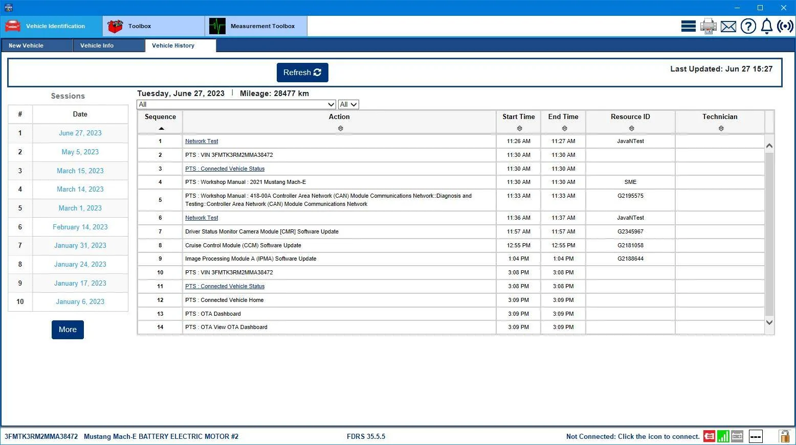Click VIN '3FMTK3RM2MMA38472' in status bar
The width and height of the screenshot is (796, 445).
click(41, 436)
